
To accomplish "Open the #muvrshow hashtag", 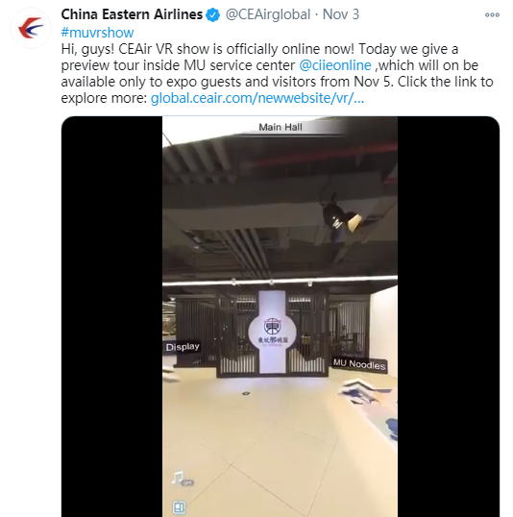I will [x=97, y=33].
